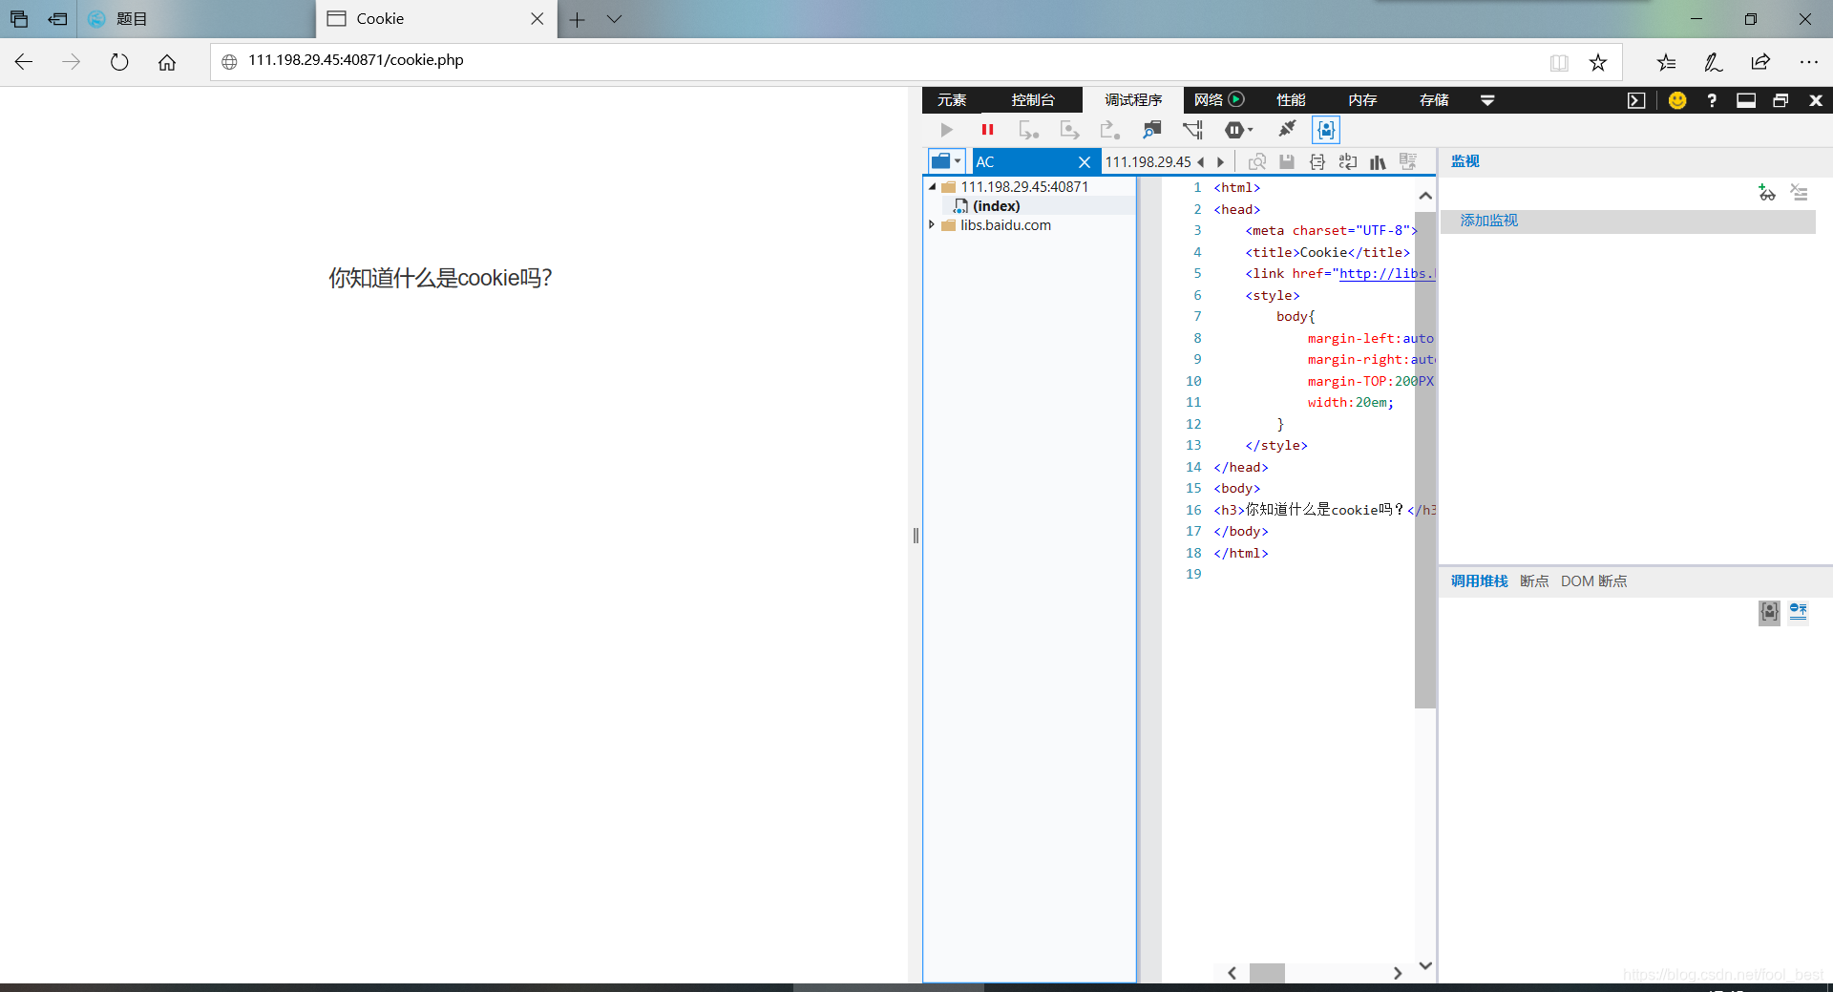The height and width of the screenshot is (992, 1833).
Task: Click the disconnect debugger plug icon
Action: [1287, 129]
